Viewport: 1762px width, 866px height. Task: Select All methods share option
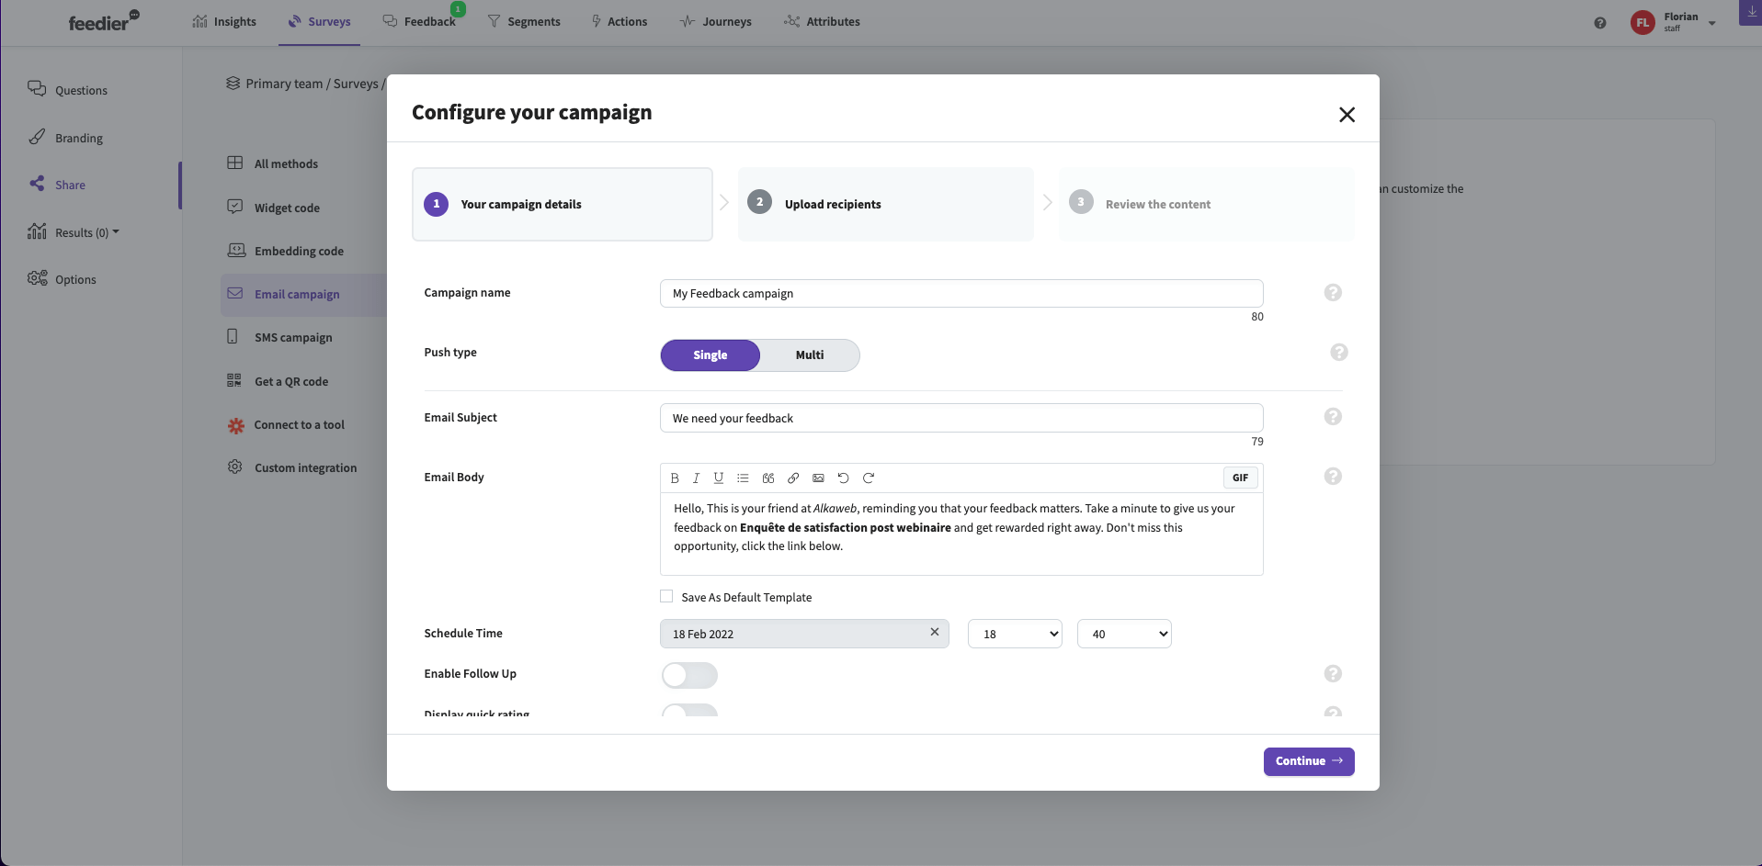coord(273,163)
